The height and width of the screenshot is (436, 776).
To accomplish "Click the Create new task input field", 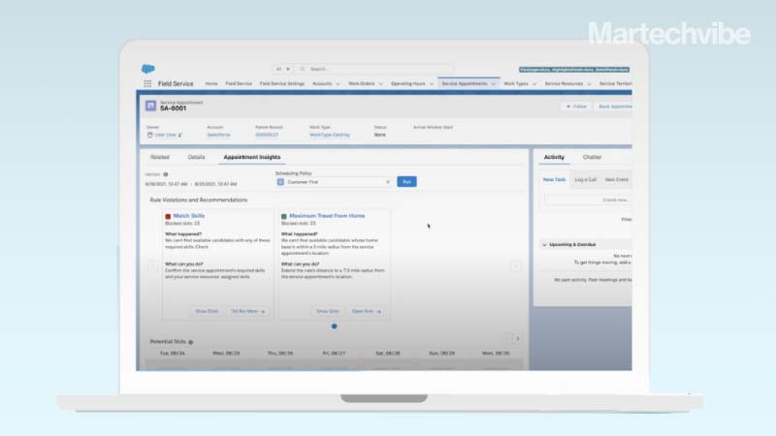I will [588, 200].
